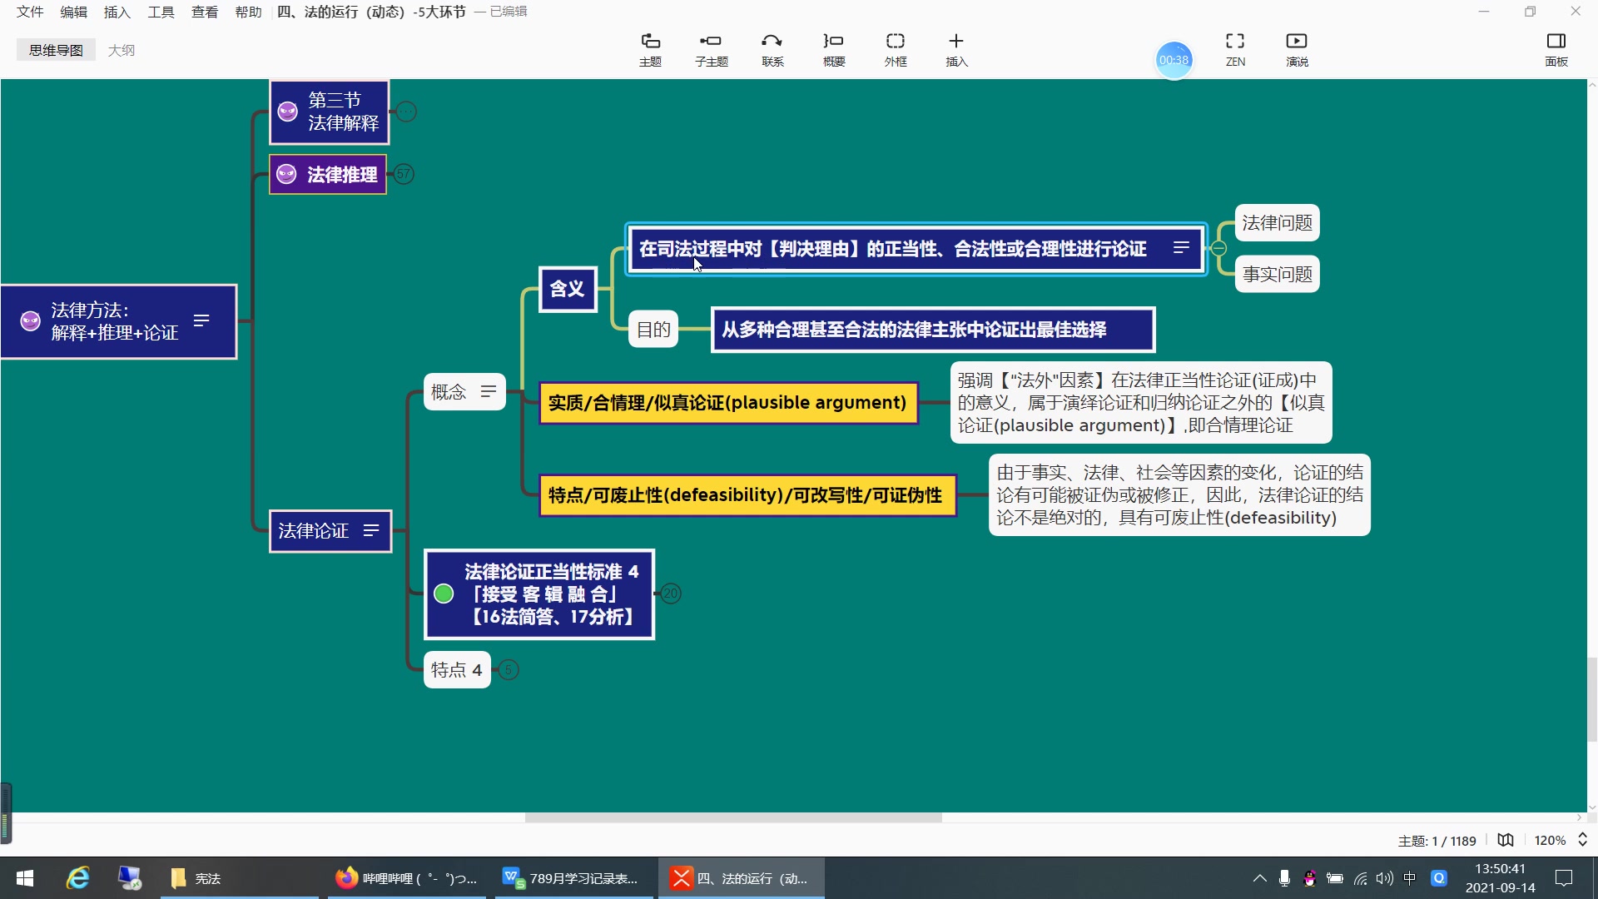Image resolution: width=1598 pixels, height=899 pixels.
Task: Switch to Firefox 哔哩哔哩 window
Action: [x=408, y=878]
